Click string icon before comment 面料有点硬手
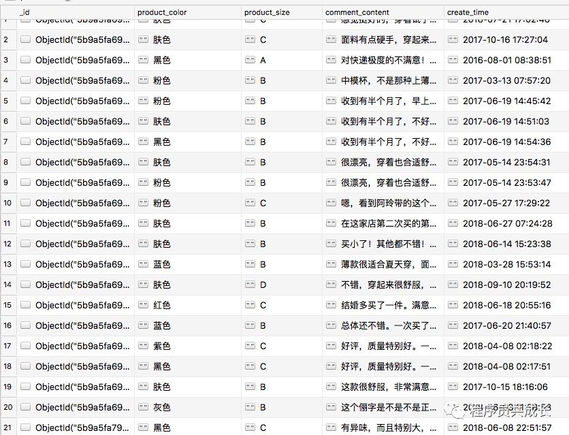 click(x=331, y=39)
